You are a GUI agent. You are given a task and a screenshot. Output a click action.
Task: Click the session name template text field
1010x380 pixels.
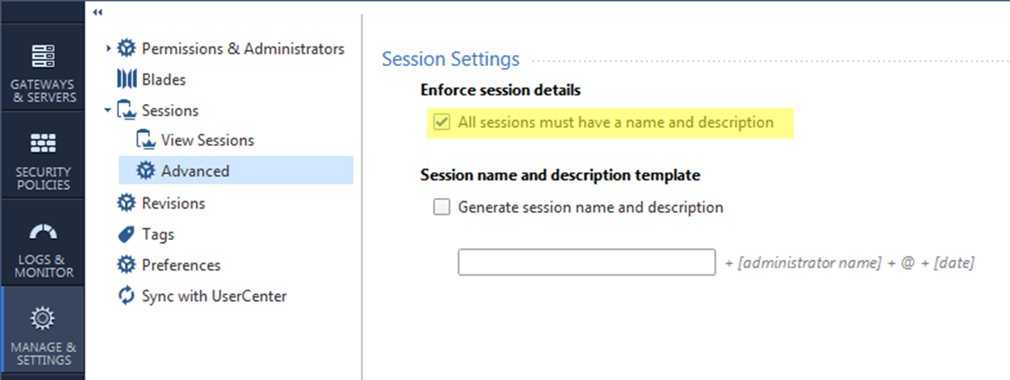point(586,262)
